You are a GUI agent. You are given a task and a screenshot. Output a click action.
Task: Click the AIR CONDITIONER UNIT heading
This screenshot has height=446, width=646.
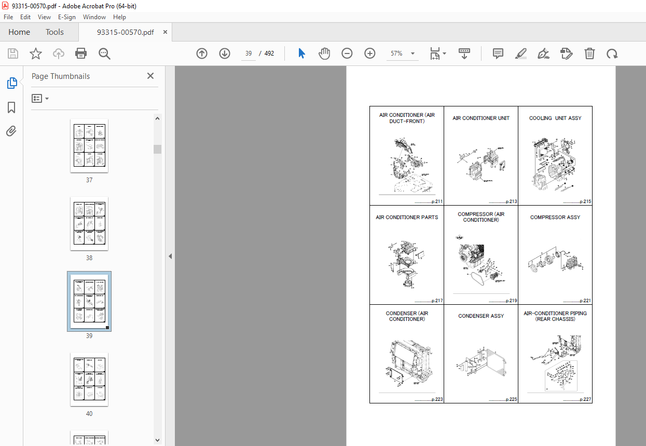481,118
